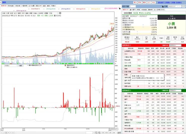
Task: Click the zoom-out magnifier icon
Action: 96,133
